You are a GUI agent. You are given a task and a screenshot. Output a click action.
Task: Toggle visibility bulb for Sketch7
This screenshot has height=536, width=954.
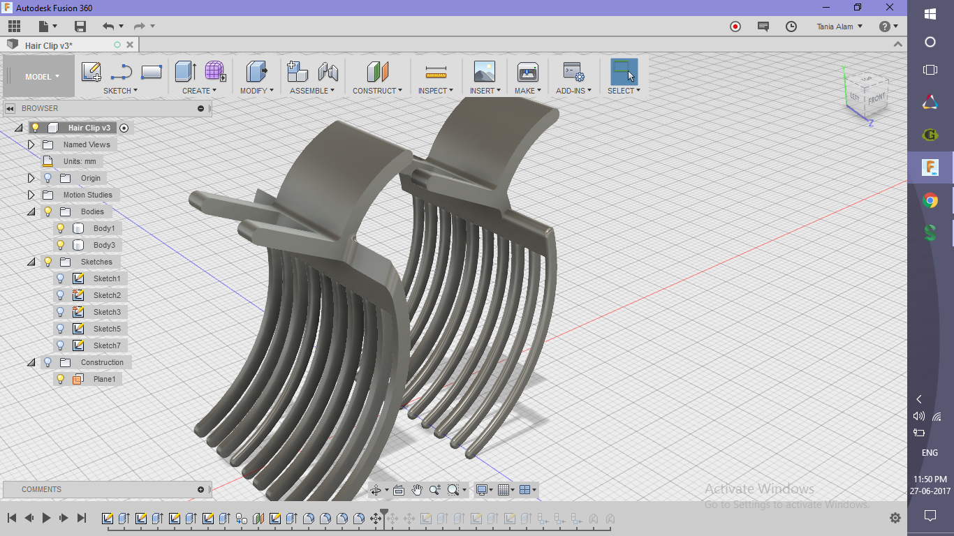(61, 345)
